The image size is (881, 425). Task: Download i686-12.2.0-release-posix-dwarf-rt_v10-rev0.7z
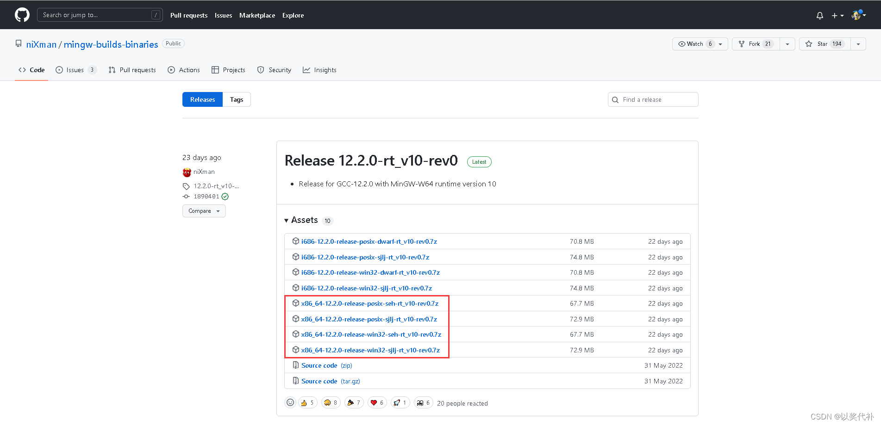point(369,241)
